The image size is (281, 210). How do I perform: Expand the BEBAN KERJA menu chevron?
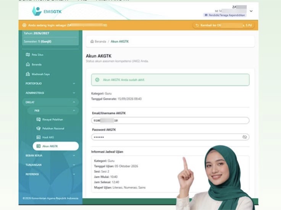[74, 155]
